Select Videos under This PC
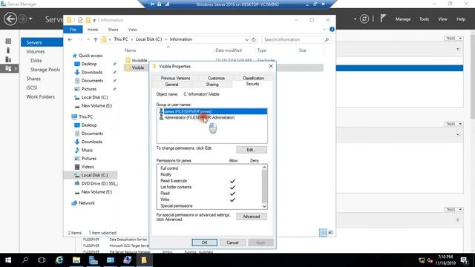 click(88, 167)
